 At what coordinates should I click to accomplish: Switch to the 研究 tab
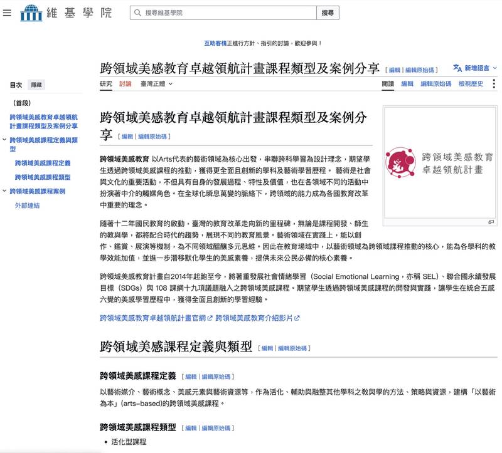point(106,84)
